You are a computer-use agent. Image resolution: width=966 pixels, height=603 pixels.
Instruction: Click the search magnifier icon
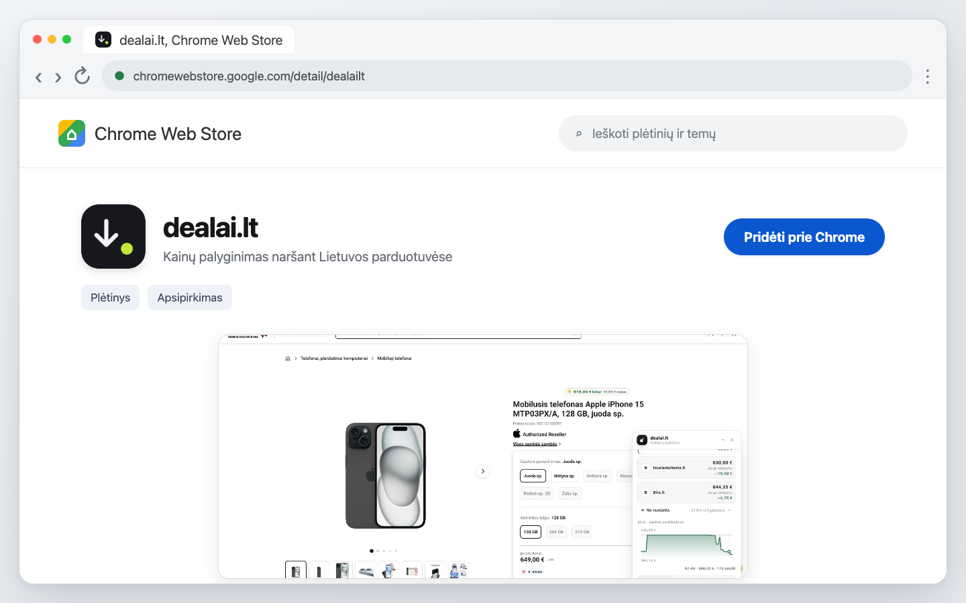(579, 134)
